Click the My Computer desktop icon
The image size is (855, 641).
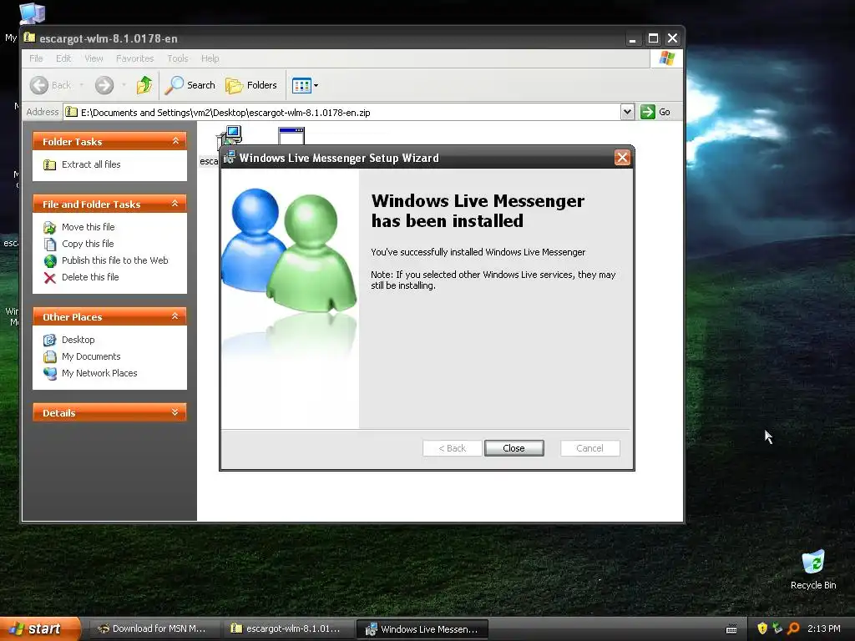[32, 13]
